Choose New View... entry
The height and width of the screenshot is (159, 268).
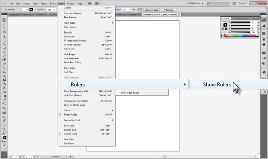pos(86,139)
